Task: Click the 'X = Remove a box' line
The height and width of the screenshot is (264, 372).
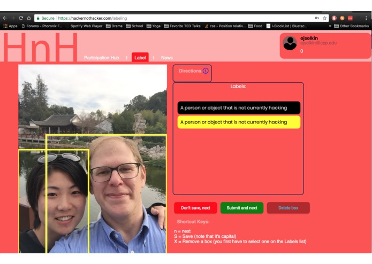Action: pyautogui.click(x=240, y=242)
